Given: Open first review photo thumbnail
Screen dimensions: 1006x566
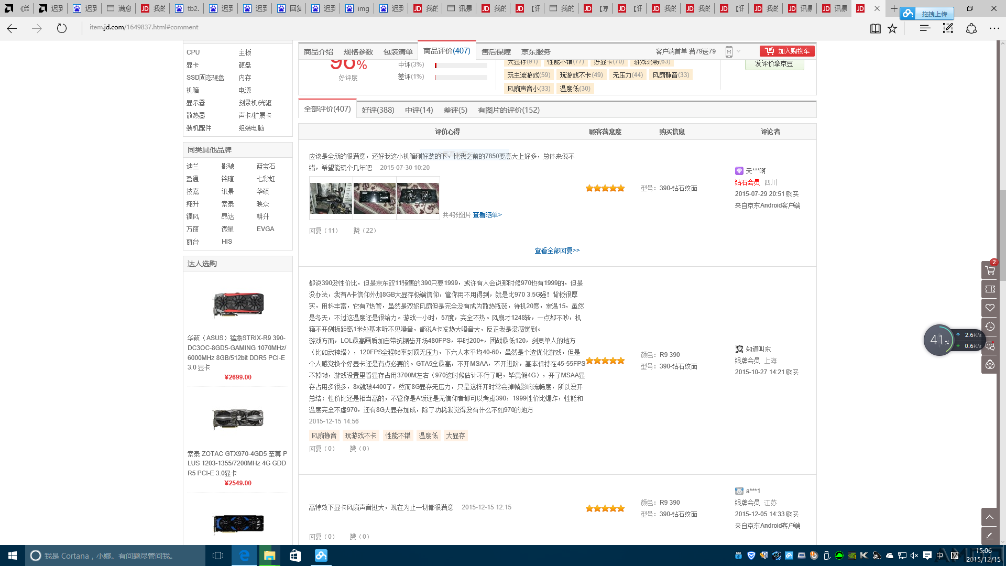Looking at the screenshot, I should point(331,198).
